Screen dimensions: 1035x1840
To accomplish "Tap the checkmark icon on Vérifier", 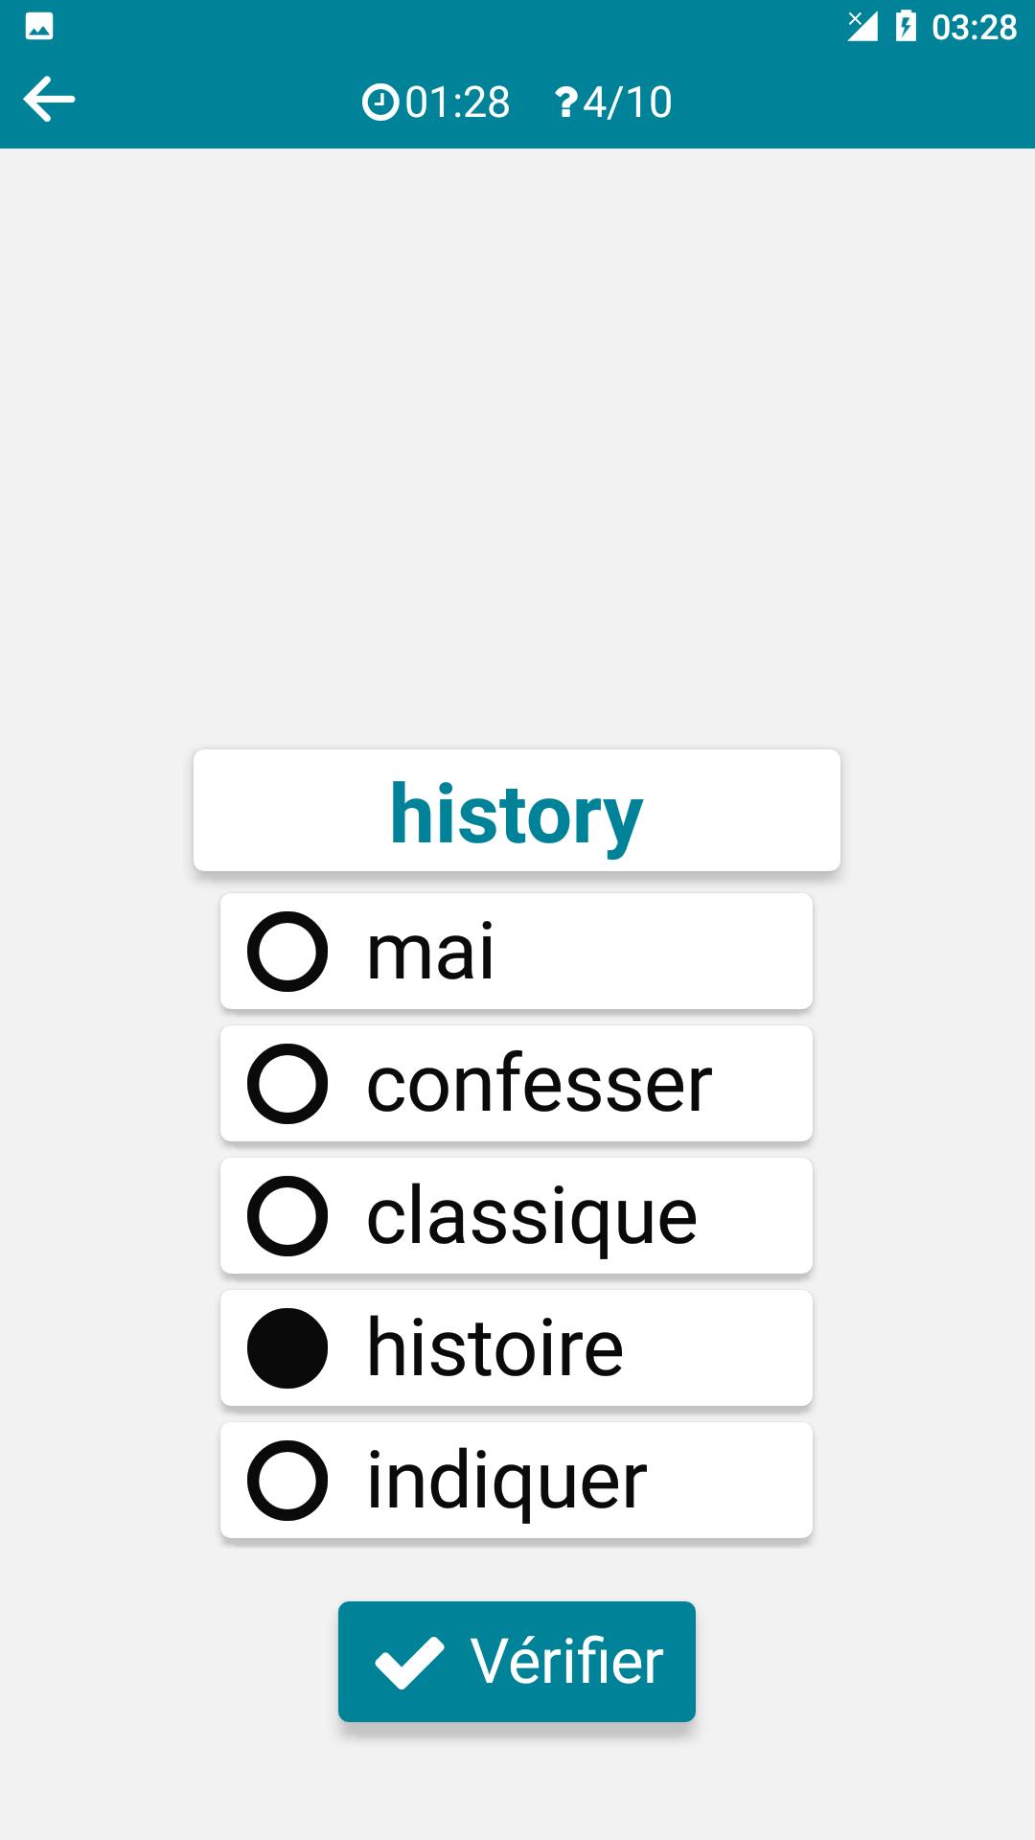I will 409,1662.
